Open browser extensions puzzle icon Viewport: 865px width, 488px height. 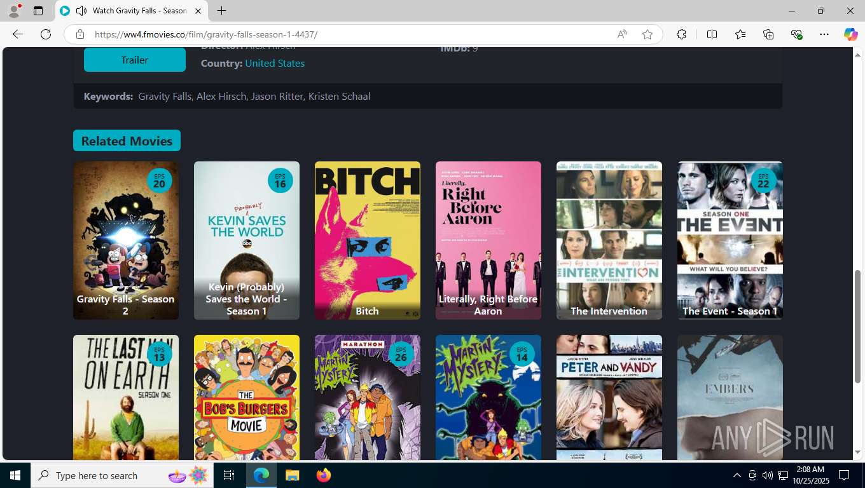click(x=681, y=34)
